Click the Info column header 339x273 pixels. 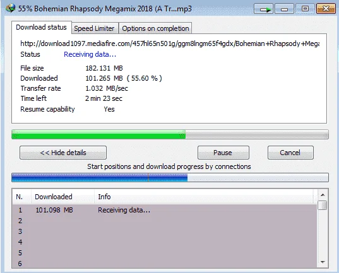(203, 197)
